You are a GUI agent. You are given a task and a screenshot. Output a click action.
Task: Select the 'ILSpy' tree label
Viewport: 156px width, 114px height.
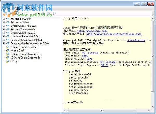[x=14, y=61]
